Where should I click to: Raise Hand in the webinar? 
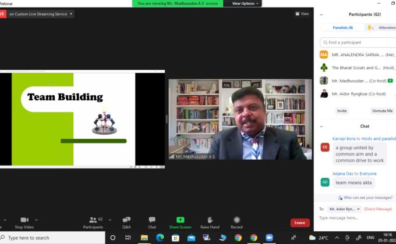point(210,220)
